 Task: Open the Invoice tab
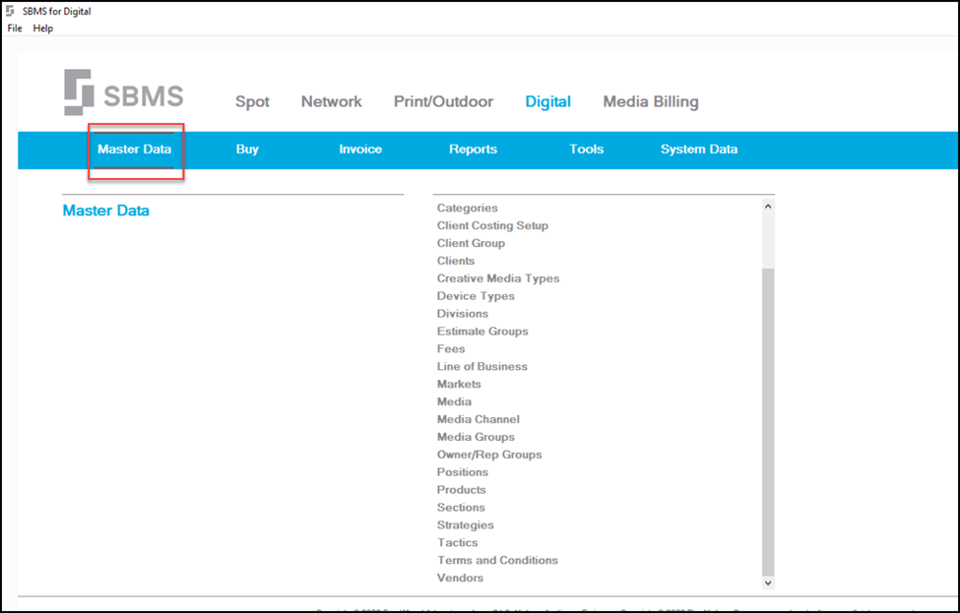tap(360, 150)
